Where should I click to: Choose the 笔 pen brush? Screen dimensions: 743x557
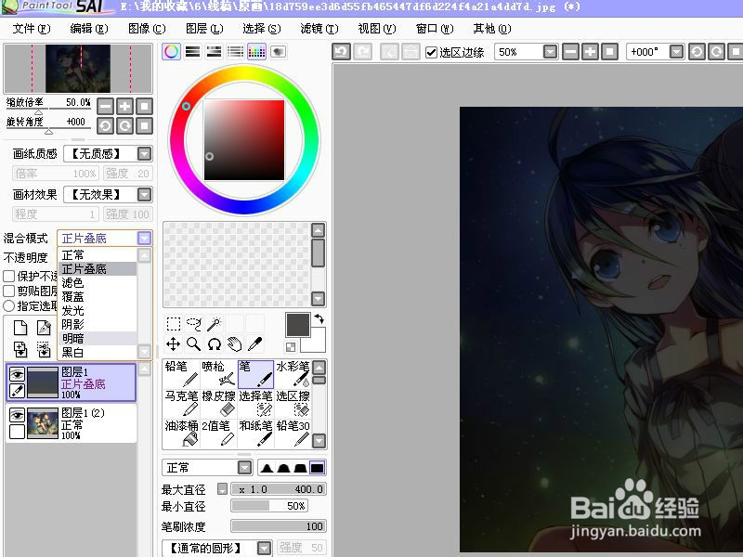pos(256,374)
